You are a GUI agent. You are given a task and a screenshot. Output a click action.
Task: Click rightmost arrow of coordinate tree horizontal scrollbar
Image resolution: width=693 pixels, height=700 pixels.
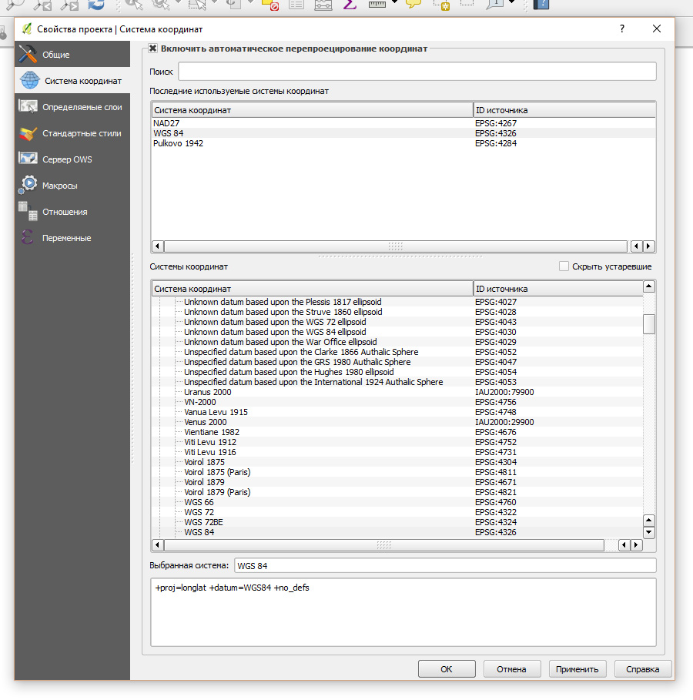pyautogui.click(x=636, y=544)
